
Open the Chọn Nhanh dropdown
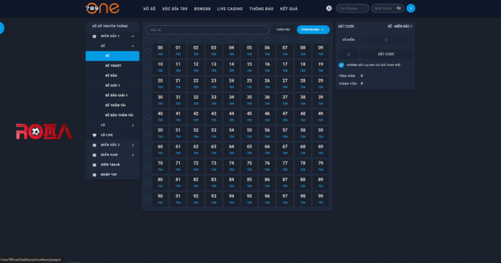click(313, 30)
